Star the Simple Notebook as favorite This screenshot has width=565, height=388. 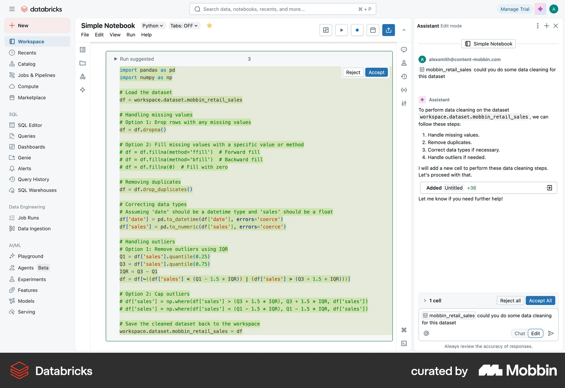pyautogui.click(x=209, y=26)
